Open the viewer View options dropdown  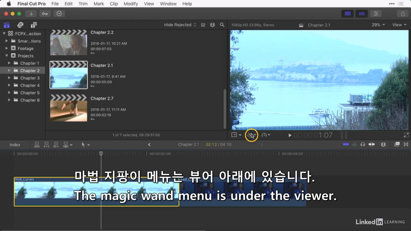[x=399, y=25]
